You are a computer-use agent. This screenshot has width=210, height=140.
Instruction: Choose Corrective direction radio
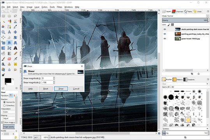(4, 105)
